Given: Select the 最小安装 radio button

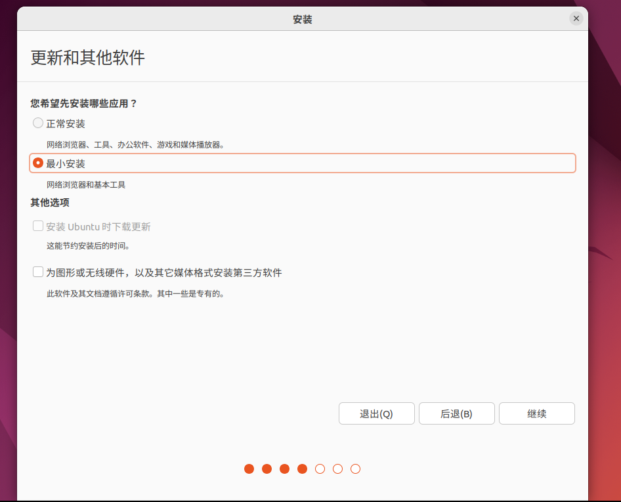Looking at the screenshot, I should tap(38, 163).
